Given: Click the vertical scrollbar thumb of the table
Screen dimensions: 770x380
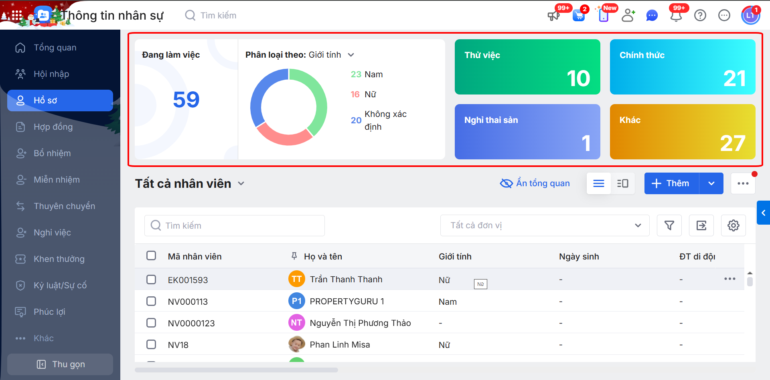Looking at the screenshot, I should [x=750, y=281].
